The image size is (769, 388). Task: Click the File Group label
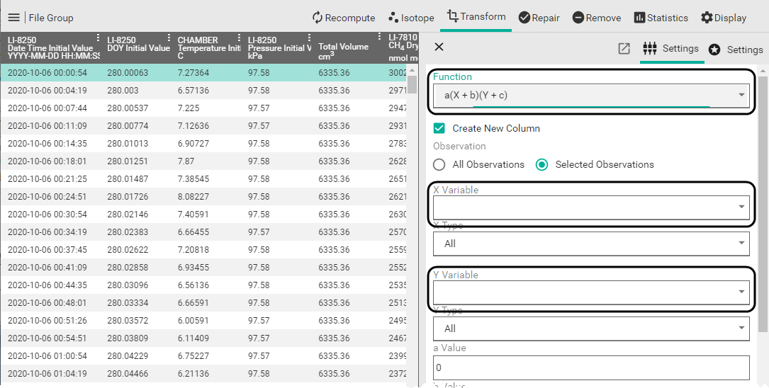tap(51, 18)
